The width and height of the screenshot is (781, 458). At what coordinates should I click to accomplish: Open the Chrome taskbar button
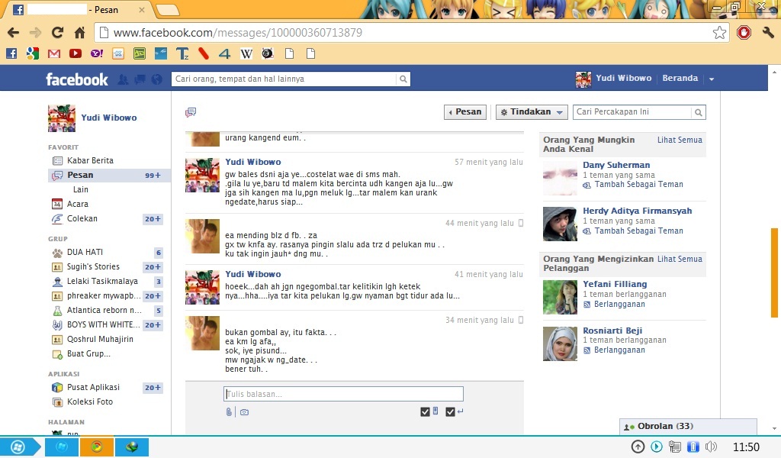[x=97, y=447]
